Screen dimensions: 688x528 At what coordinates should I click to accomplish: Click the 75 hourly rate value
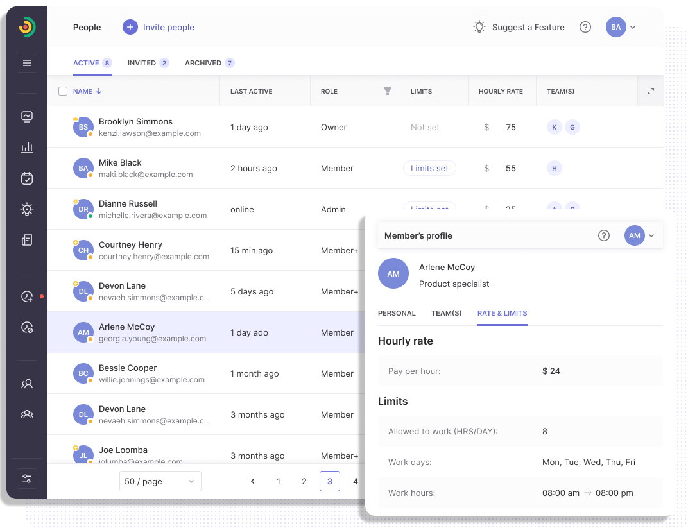tap(511, 127)
